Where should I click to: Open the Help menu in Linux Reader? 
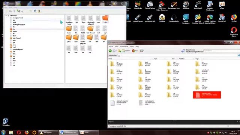tap(137, 46)
